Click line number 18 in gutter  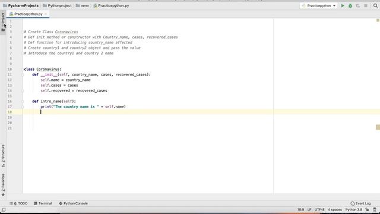[9, 112]
